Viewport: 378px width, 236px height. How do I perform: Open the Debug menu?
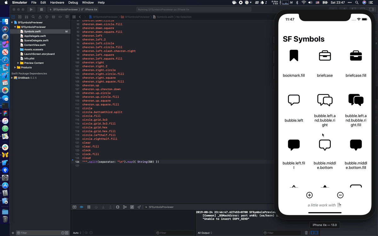tap(73, 3)
